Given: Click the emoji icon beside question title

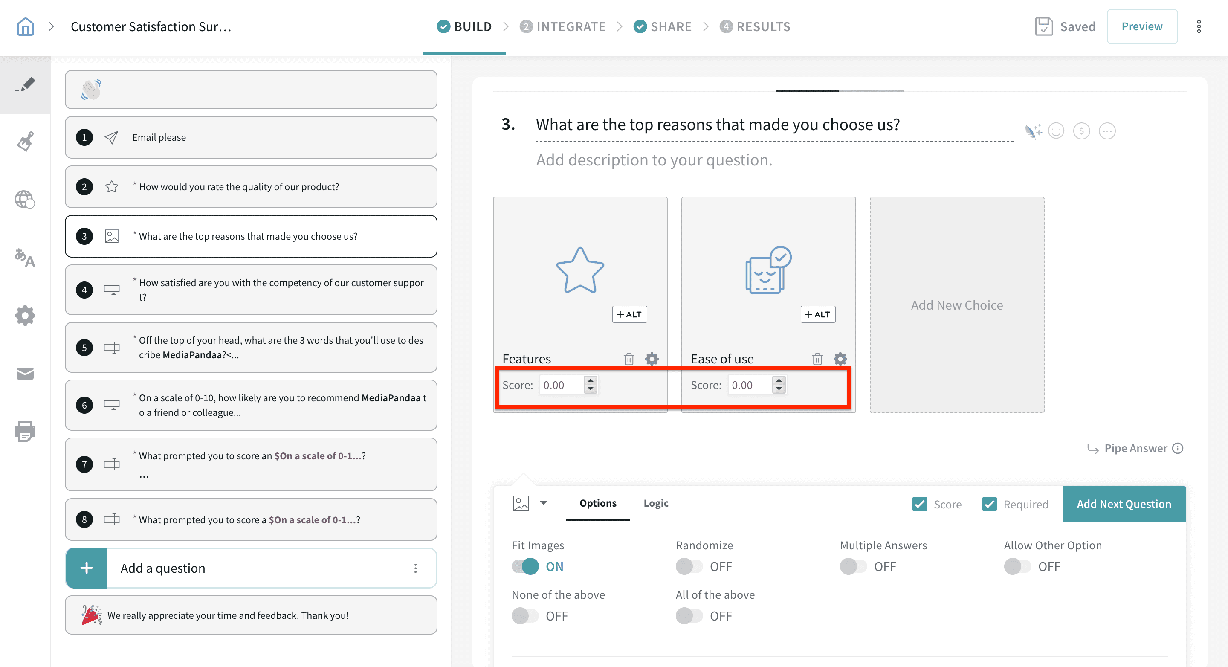Looking at the screenshot, I should tap(1056, 130).
